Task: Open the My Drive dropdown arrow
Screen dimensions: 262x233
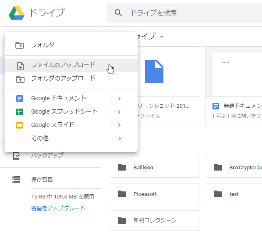Action: pyautogui.click(x=162, y=37)
